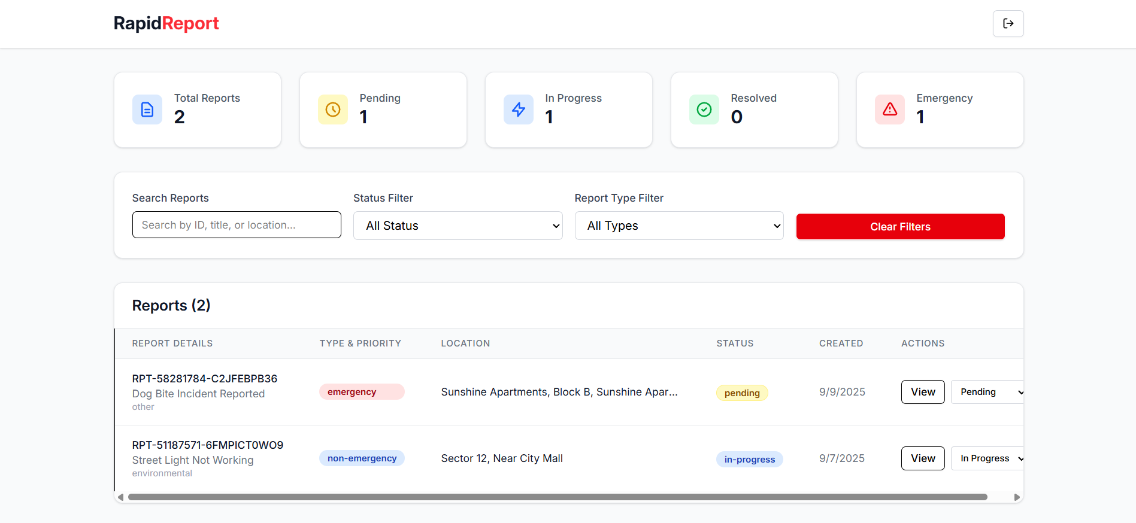Click the Resolved stat card label
This screenshot has height=523, width=1136.
coord(753,98)
